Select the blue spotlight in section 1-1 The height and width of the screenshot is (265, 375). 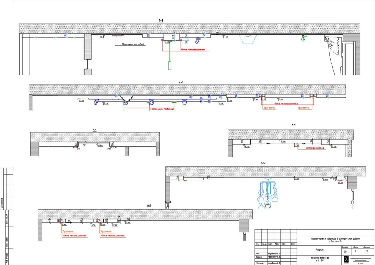(197, 41)
